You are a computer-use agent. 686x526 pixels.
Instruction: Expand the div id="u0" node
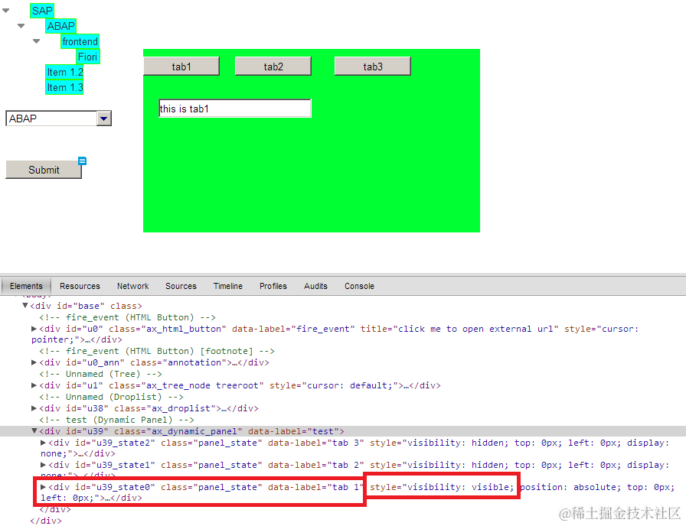(x=34, y=329)
